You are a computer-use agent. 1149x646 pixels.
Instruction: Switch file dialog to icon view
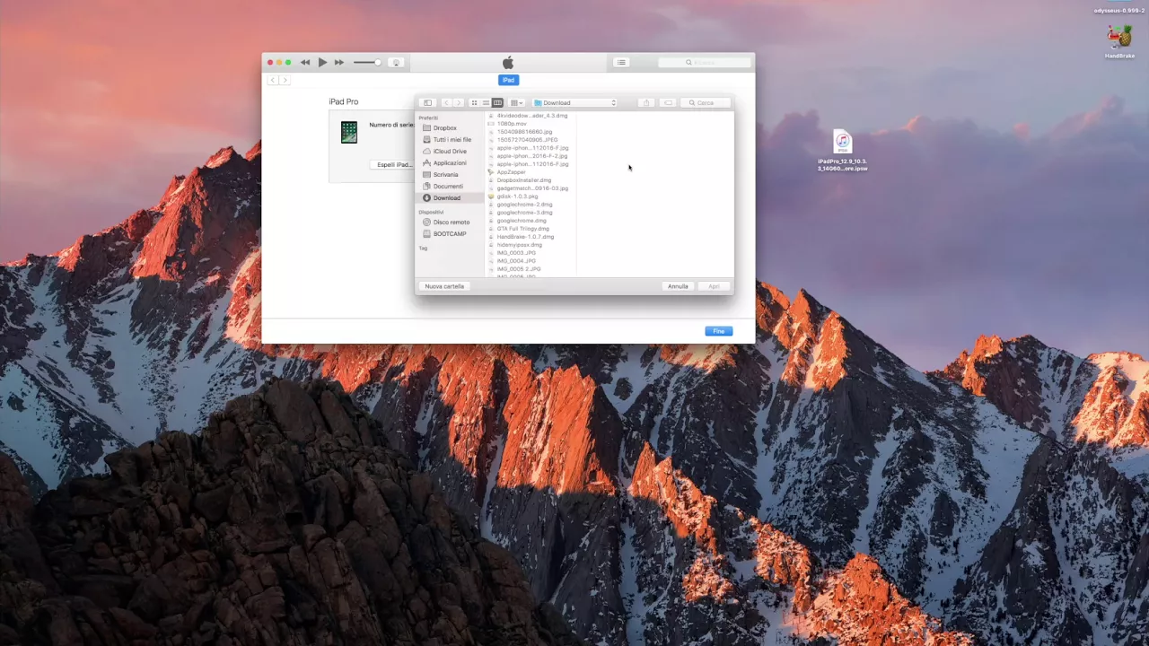(474, 102)
